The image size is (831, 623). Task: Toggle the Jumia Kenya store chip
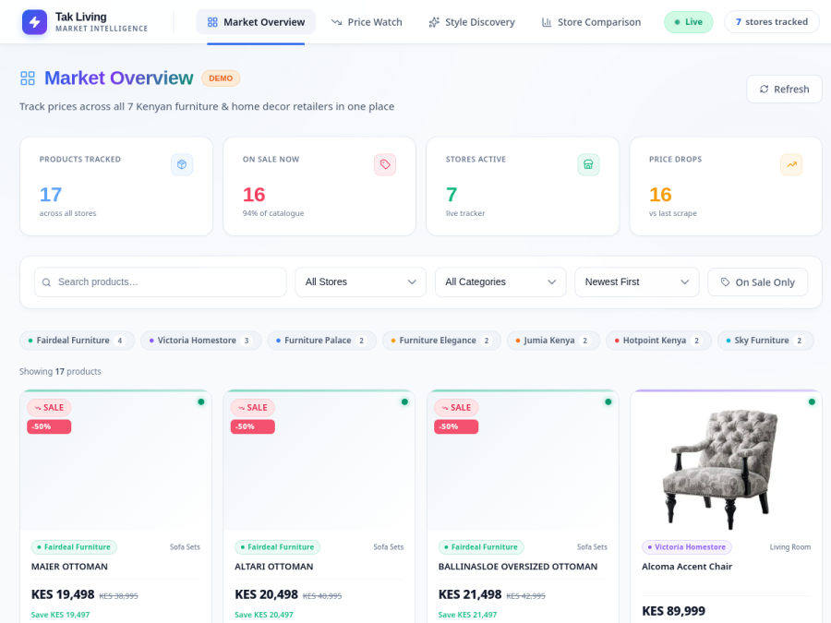553,341
